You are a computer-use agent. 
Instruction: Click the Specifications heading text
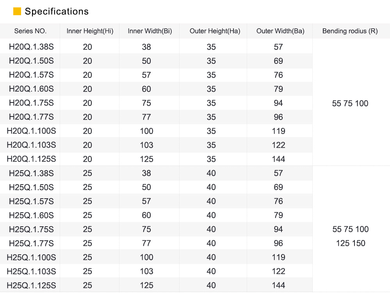tap(57, 12)
